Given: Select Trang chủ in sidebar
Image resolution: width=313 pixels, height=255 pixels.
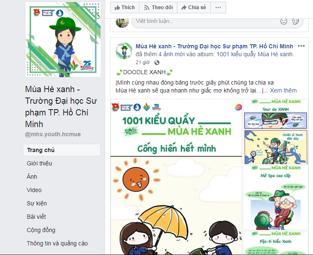Looking at the screenshot, I should [x=62, y=150].
